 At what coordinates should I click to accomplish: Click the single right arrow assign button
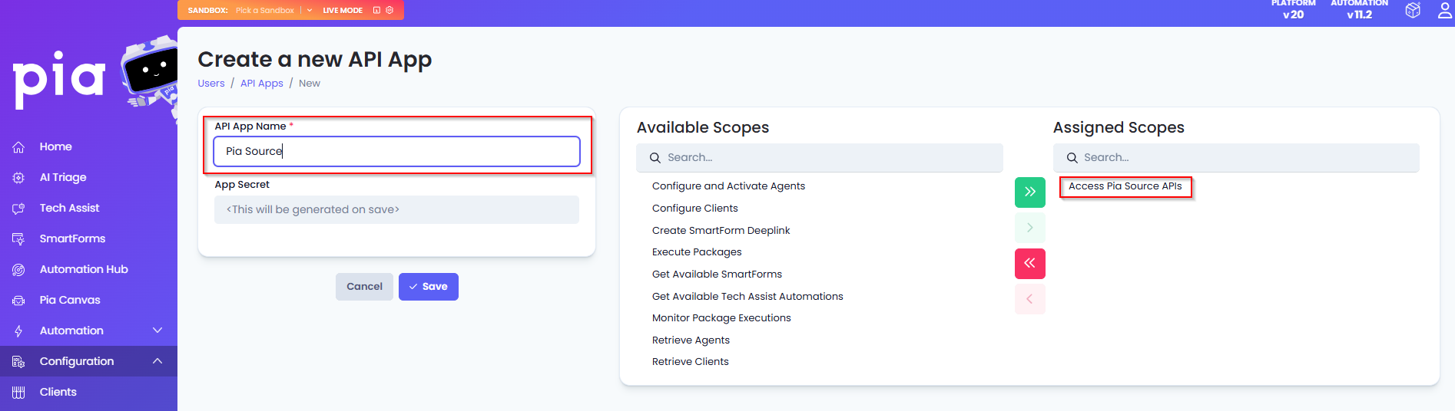(1029, 228)
